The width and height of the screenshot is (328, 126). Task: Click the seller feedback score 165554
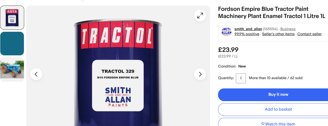[270, 29]
